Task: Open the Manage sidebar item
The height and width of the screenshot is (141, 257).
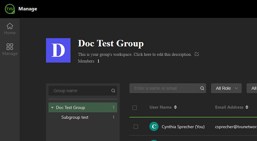Action: tap(10, 49)
